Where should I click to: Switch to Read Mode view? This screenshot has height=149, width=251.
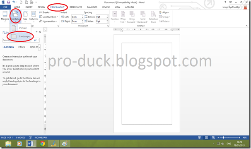click(x=199, y=137)
